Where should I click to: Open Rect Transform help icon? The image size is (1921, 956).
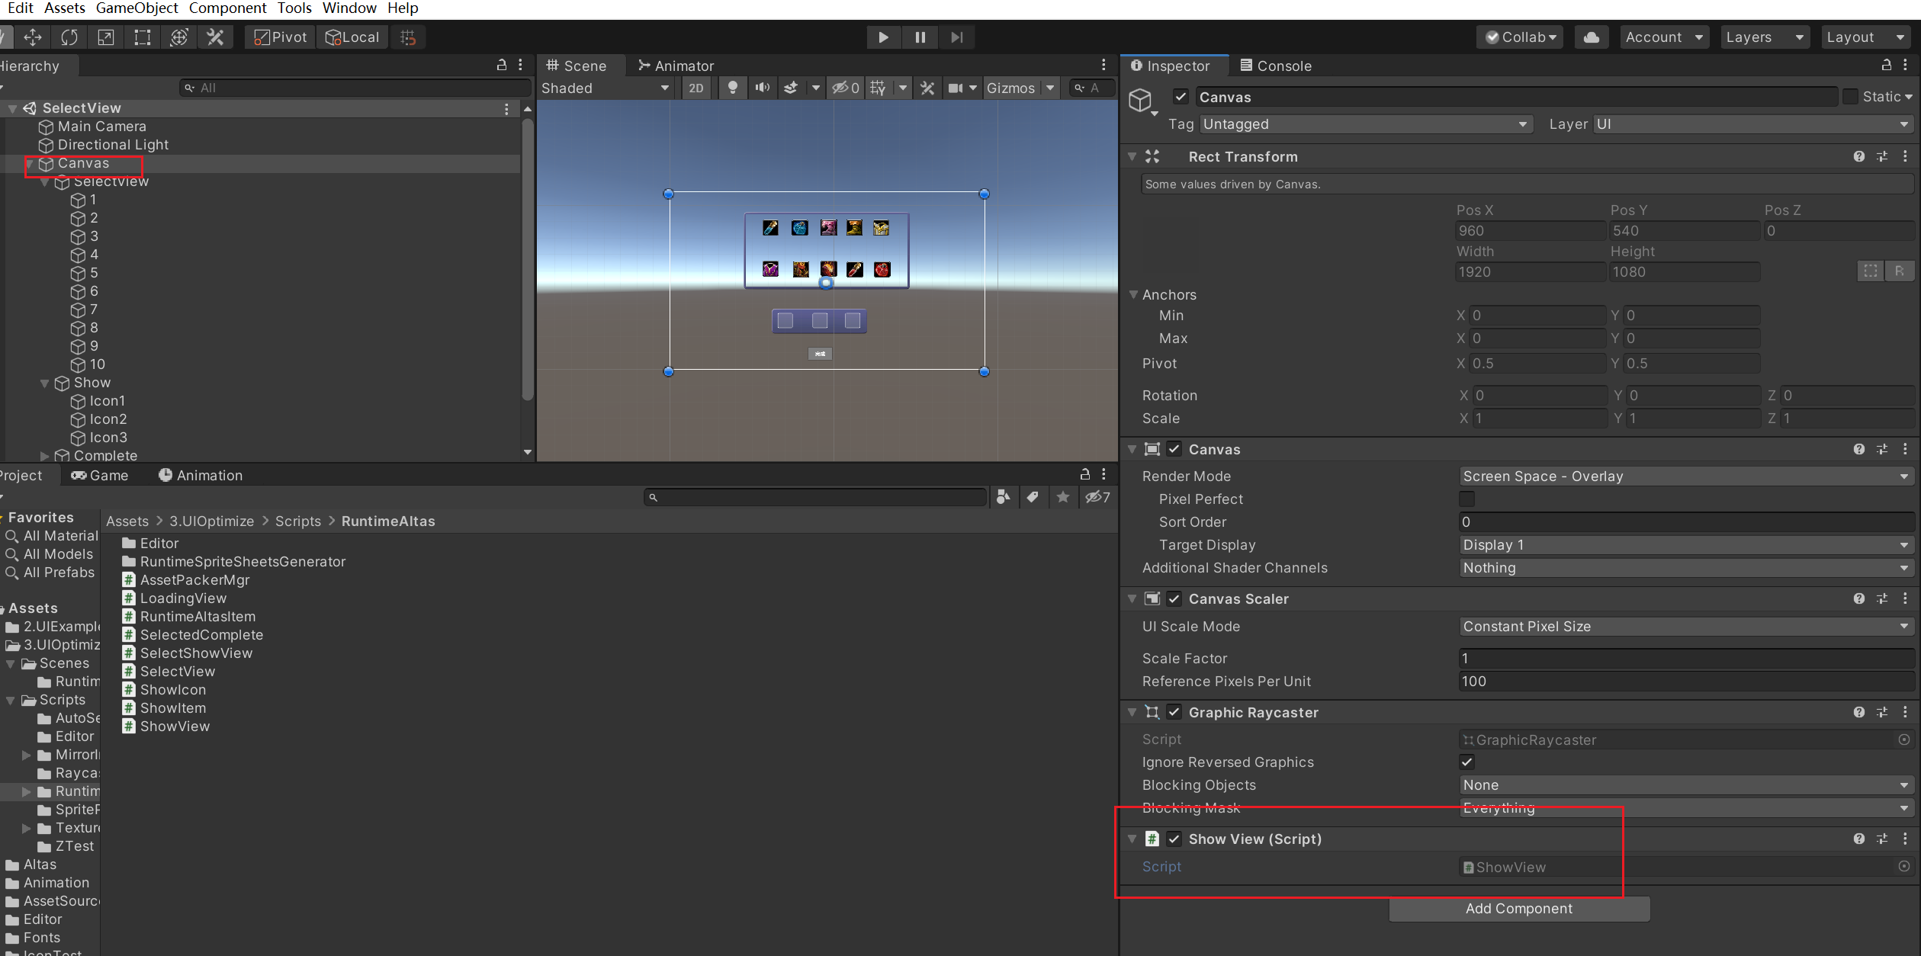(x=1858, y=156)
